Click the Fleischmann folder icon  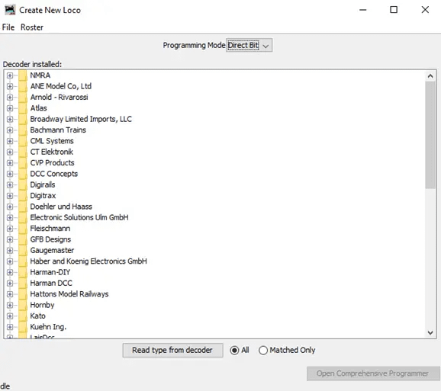23,229
